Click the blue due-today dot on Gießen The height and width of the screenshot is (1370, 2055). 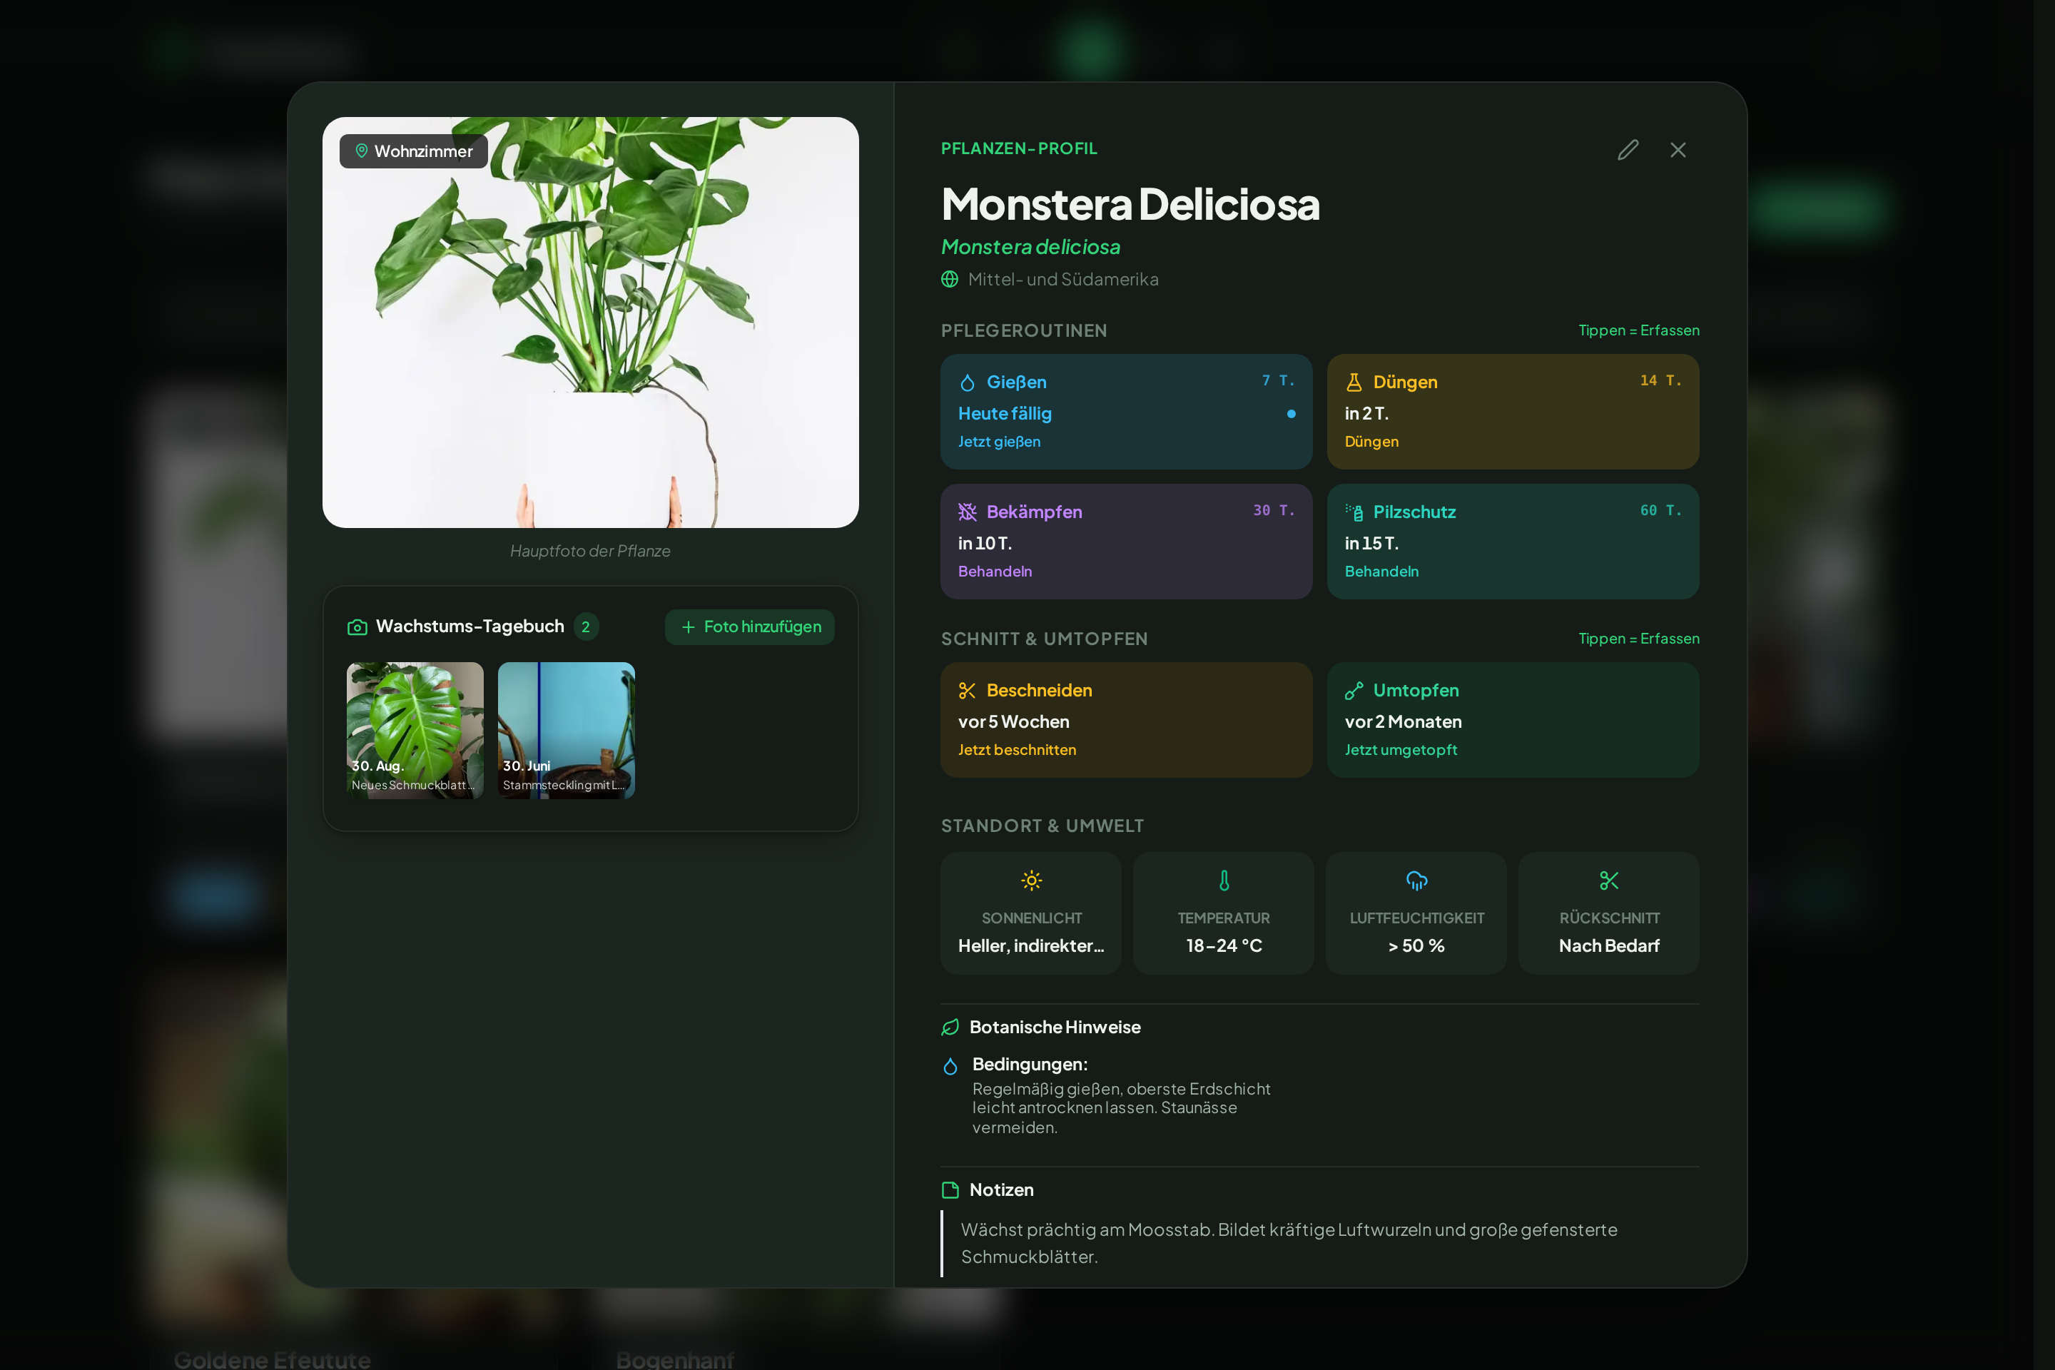(x=1291, y=414)
